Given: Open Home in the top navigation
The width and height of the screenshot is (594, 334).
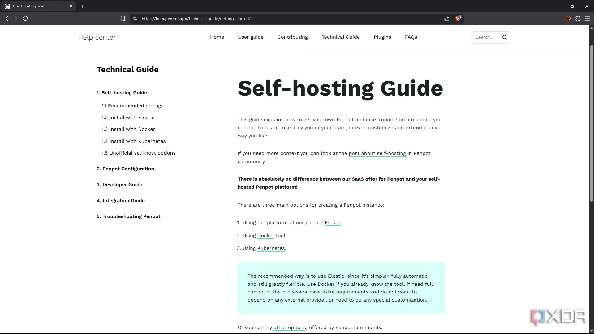Looking at the screenshot, I should [217, 37].
